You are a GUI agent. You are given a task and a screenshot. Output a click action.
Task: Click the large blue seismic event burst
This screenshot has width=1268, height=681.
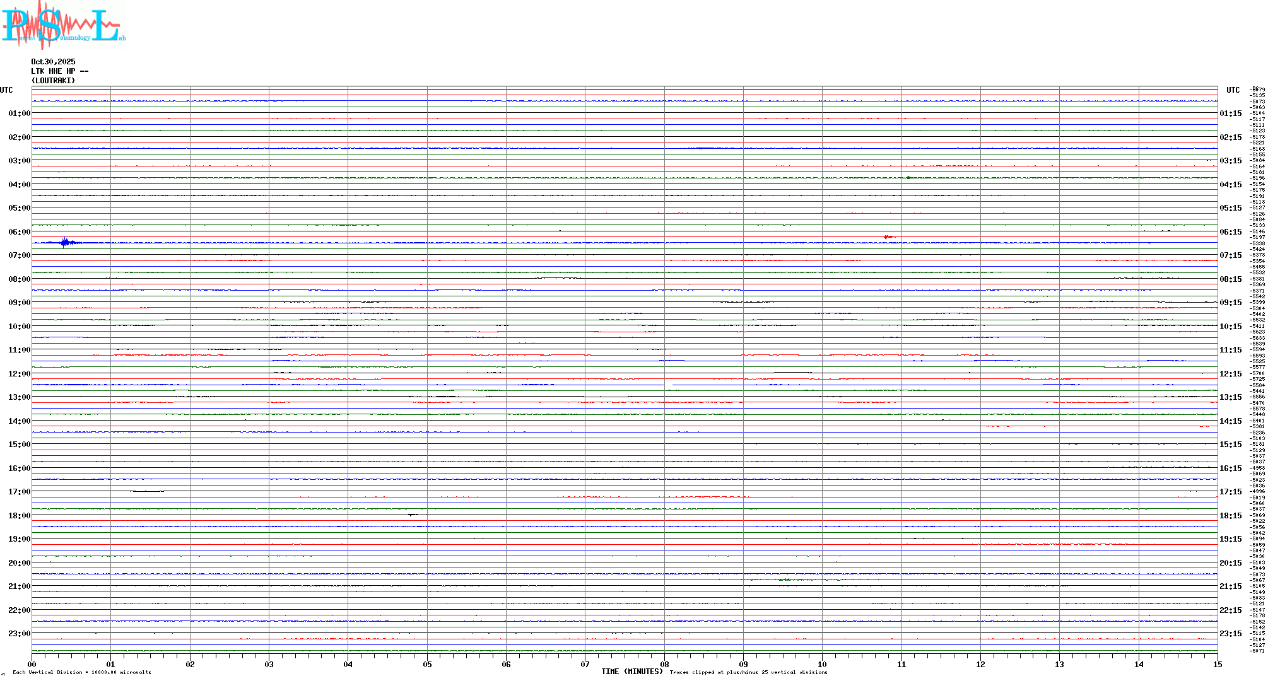(x=66, y=243)
